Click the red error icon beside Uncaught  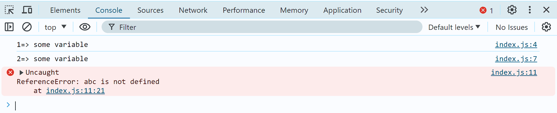click(10, 72)
